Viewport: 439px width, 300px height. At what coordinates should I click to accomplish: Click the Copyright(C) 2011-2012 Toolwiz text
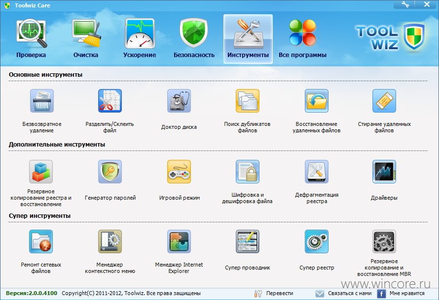pos(131,293)
